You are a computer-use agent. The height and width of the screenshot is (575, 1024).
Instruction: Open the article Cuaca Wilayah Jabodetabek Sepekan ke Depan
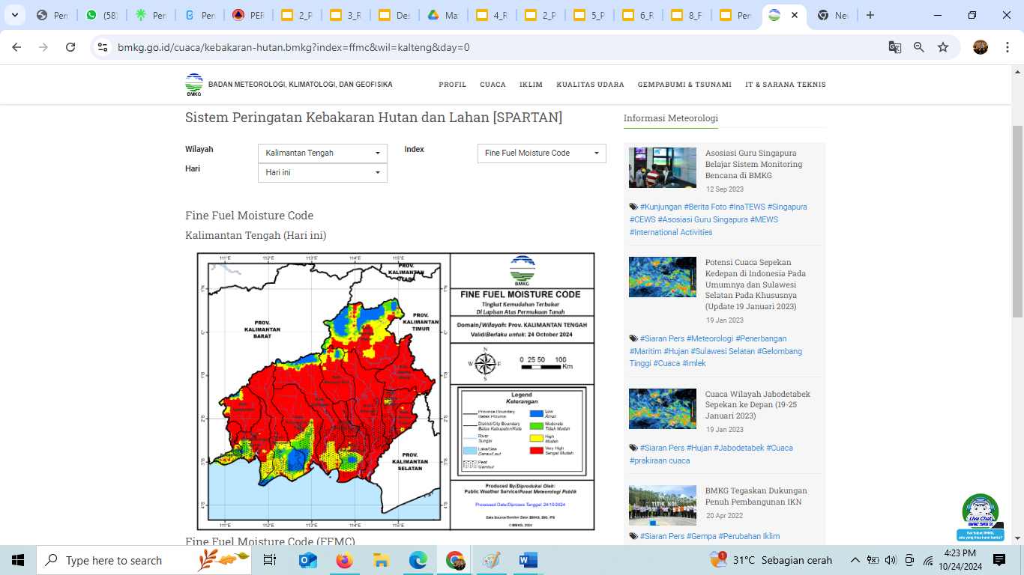tap(757, 404)
